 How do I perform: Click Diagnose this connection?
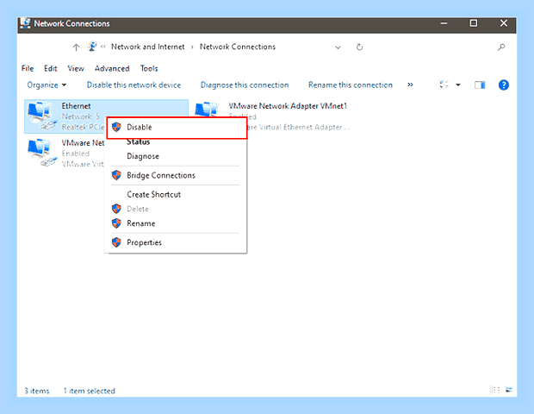coord(245,85)
